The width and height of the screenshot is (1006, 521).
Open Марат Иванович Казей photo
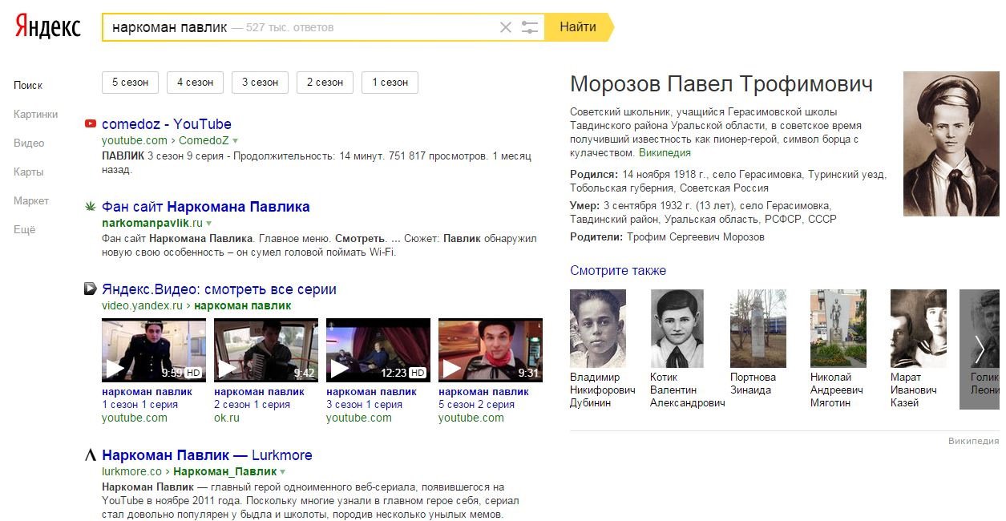(919, 329)
